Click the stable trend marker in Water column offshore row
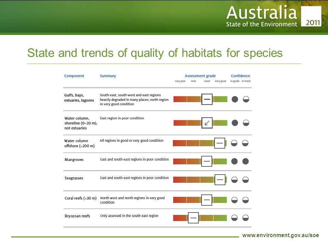The image size is (328, 246). tap(220, 143)
